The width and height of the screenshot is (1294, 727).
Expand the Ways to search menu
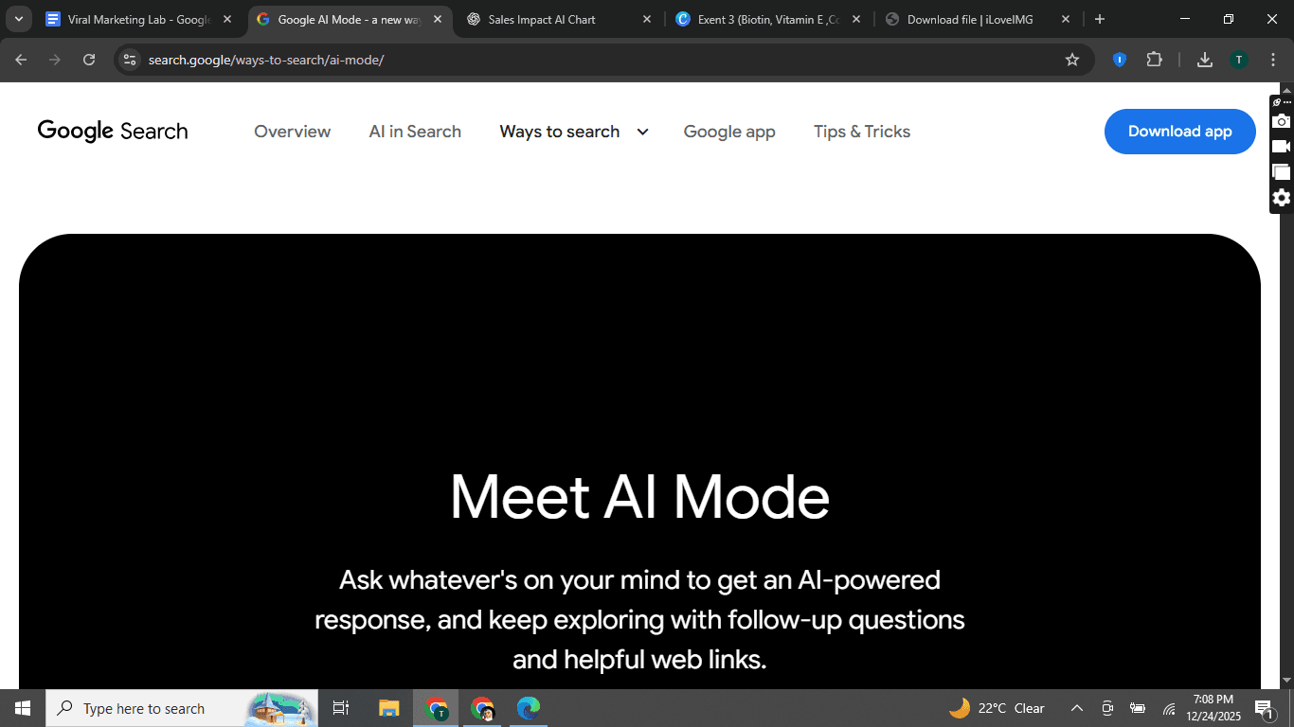[574, 132]
